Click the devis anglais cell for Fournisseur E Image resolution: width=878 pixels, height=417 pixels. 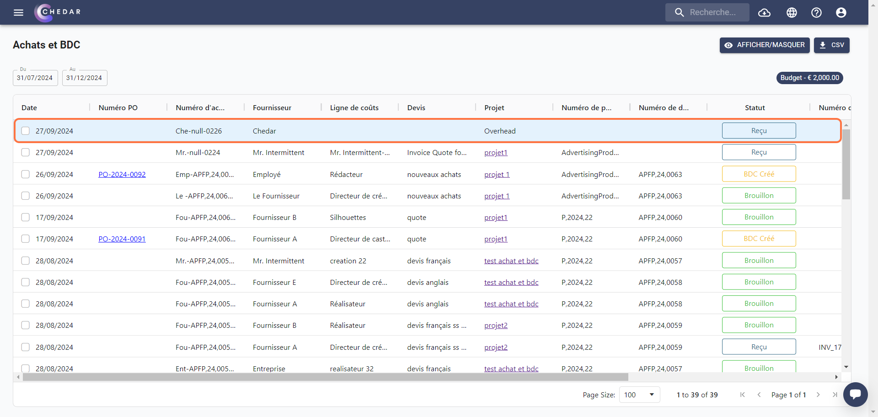(428, 282)
